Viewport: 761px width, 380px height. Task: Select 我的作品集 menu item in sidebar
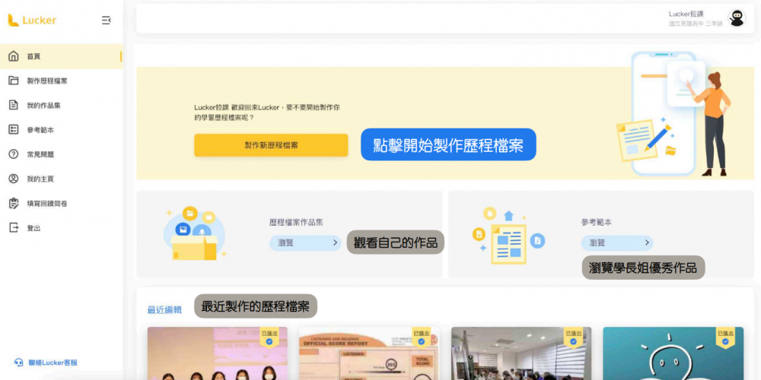(x=43, y=106)
